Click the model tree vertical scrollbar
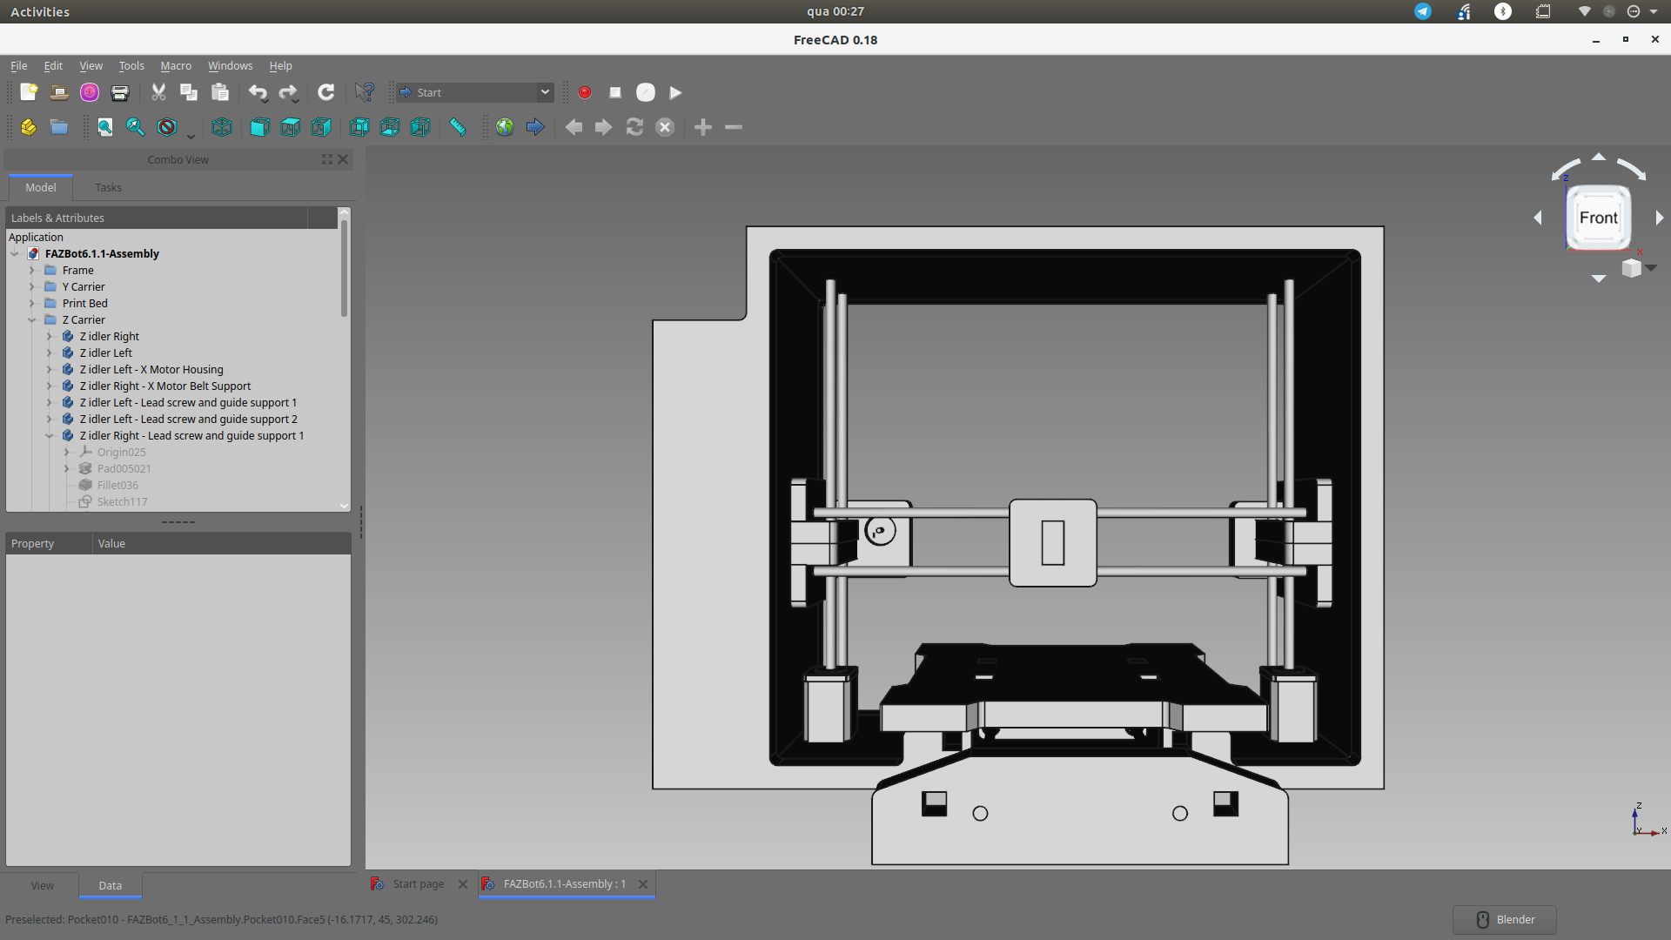 click(344, 270)
